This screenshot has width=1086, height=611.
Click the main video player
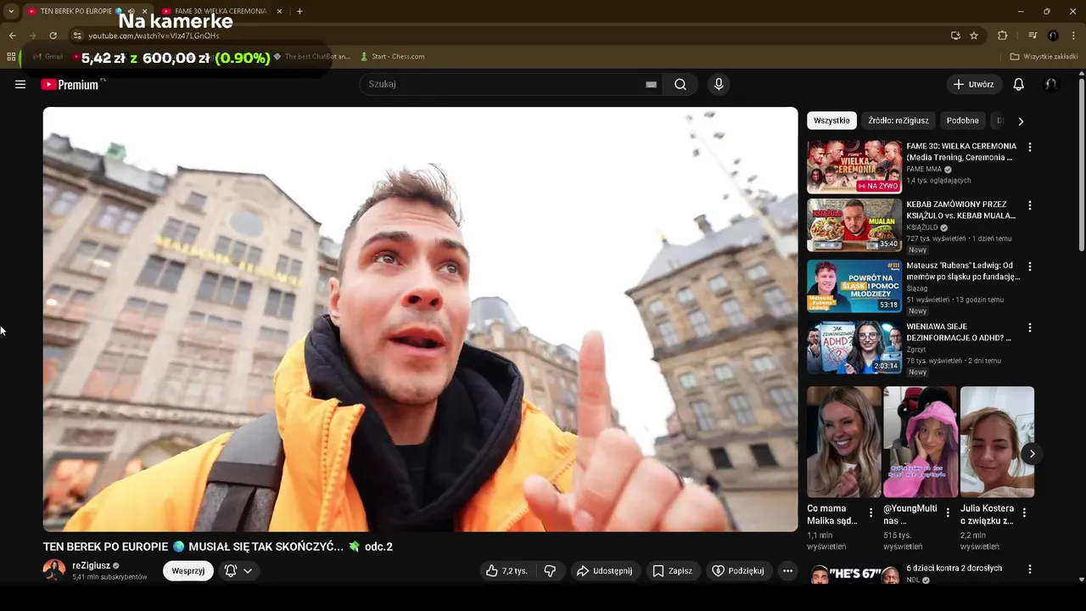click(x=421, y=319)
